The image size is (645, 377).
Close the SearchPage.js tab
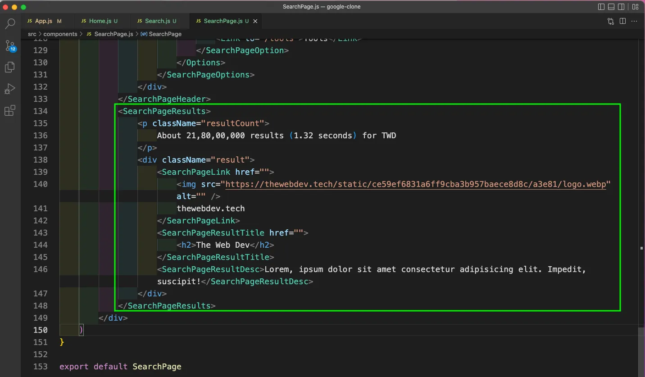255,21
